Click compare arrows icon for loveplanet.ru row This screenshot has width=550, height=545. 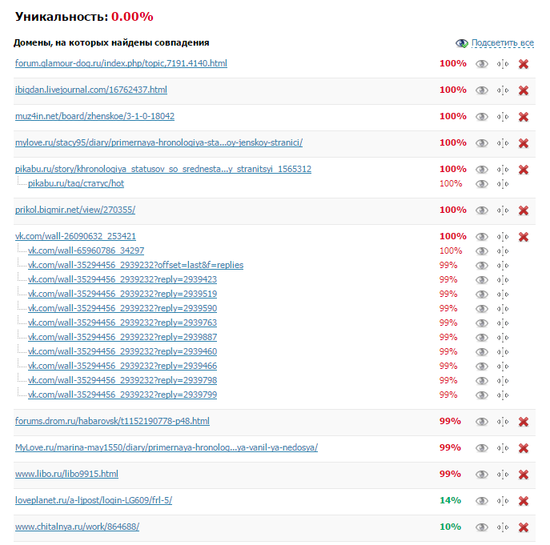(503, 501)
